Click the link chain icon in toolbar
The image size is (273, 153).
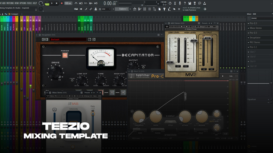91,9
